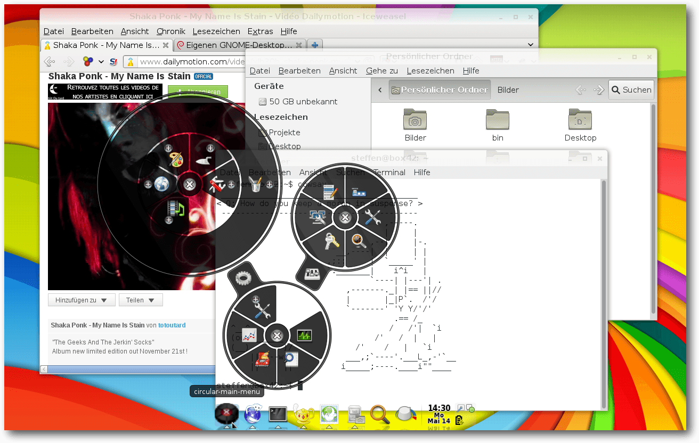Launch the document search magnifier item
Viewport: 699px width, 443px height.
pos(290,360)
